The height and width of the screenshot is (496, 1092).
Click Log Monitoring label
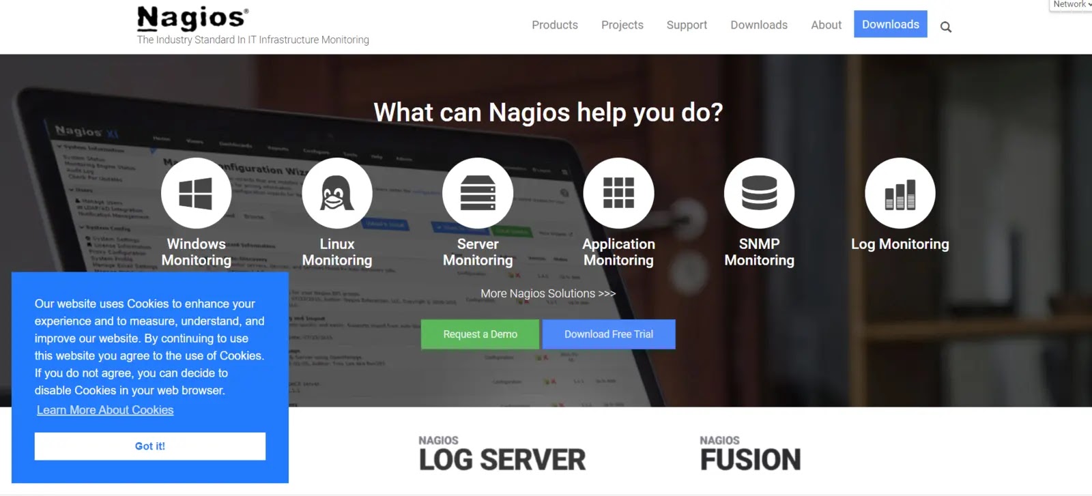click(x=900, y=244)
